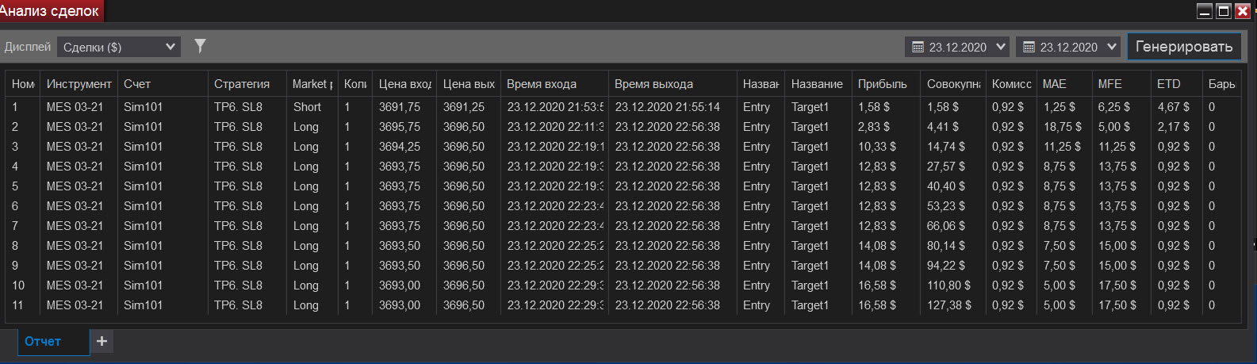The width and height of the screenshot is (1257, 364).
Task: Add a new tab with plus icon
Action: click(102, 341)
